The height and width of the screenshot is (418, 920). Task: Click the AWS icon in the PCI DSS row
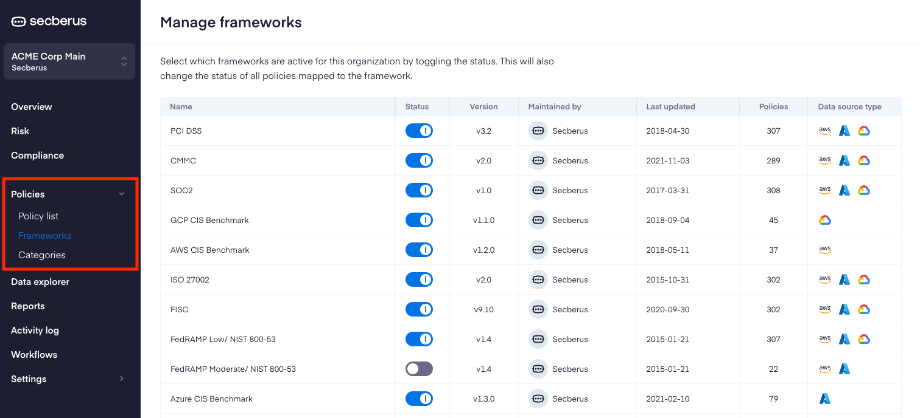coord(825,131)
